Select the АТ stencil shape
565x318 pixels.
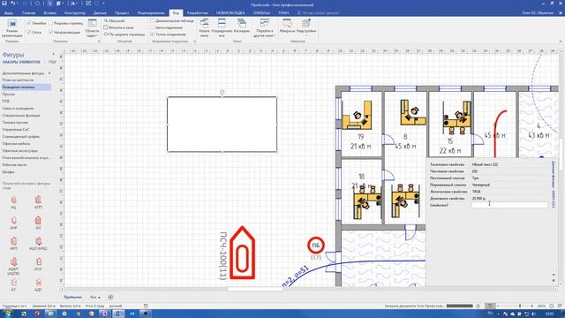(13, 284)
